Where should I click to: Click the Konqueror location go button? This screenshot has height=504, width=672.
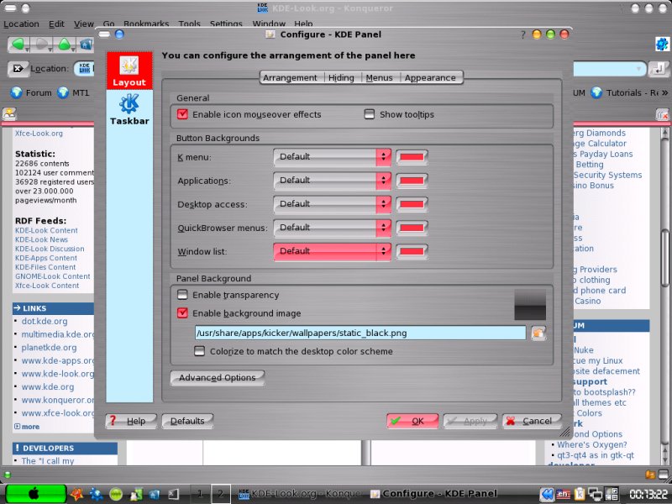(659, 69)
